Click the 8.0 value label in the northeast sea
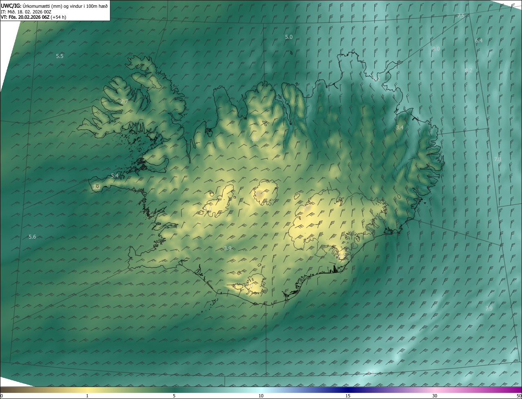The image size is (522, 399). pyautogui.click(x=436, y=49)
